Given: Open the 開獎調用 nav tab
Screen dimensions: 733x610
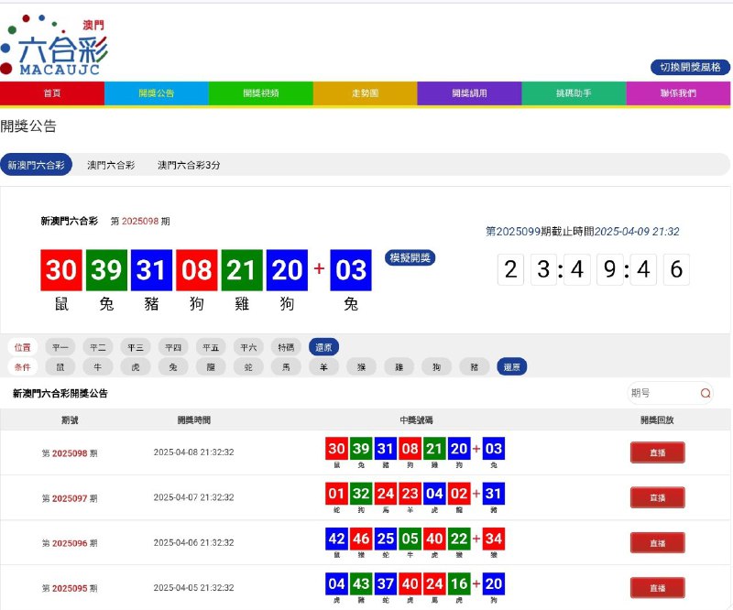Looking at the screenshot, I should tap(469, 93).
